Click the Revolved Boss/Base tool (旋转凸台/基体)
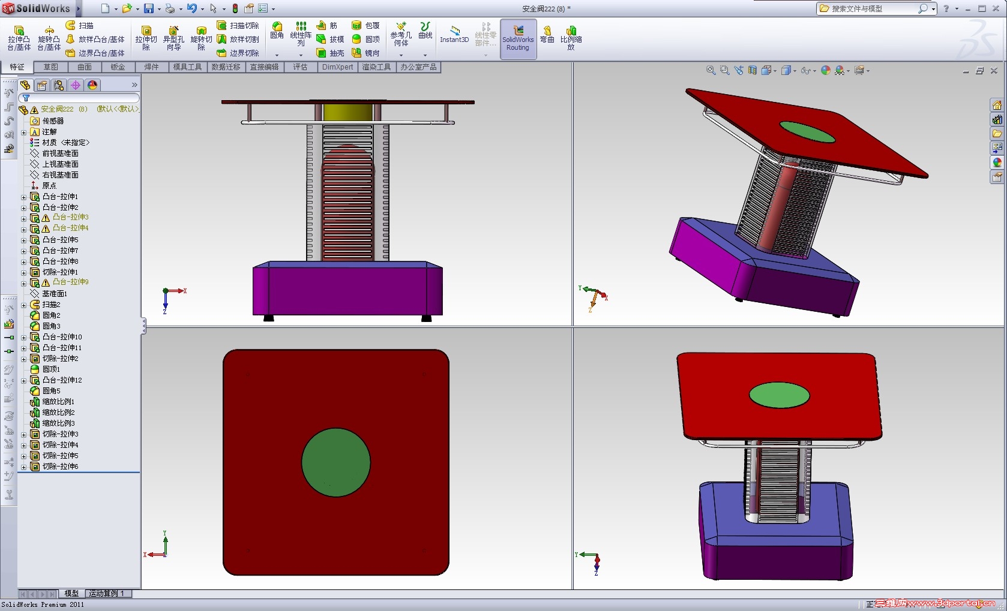 point(49,38)
